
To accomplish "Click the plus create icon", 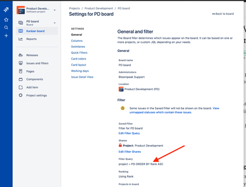I will (6, 36).
